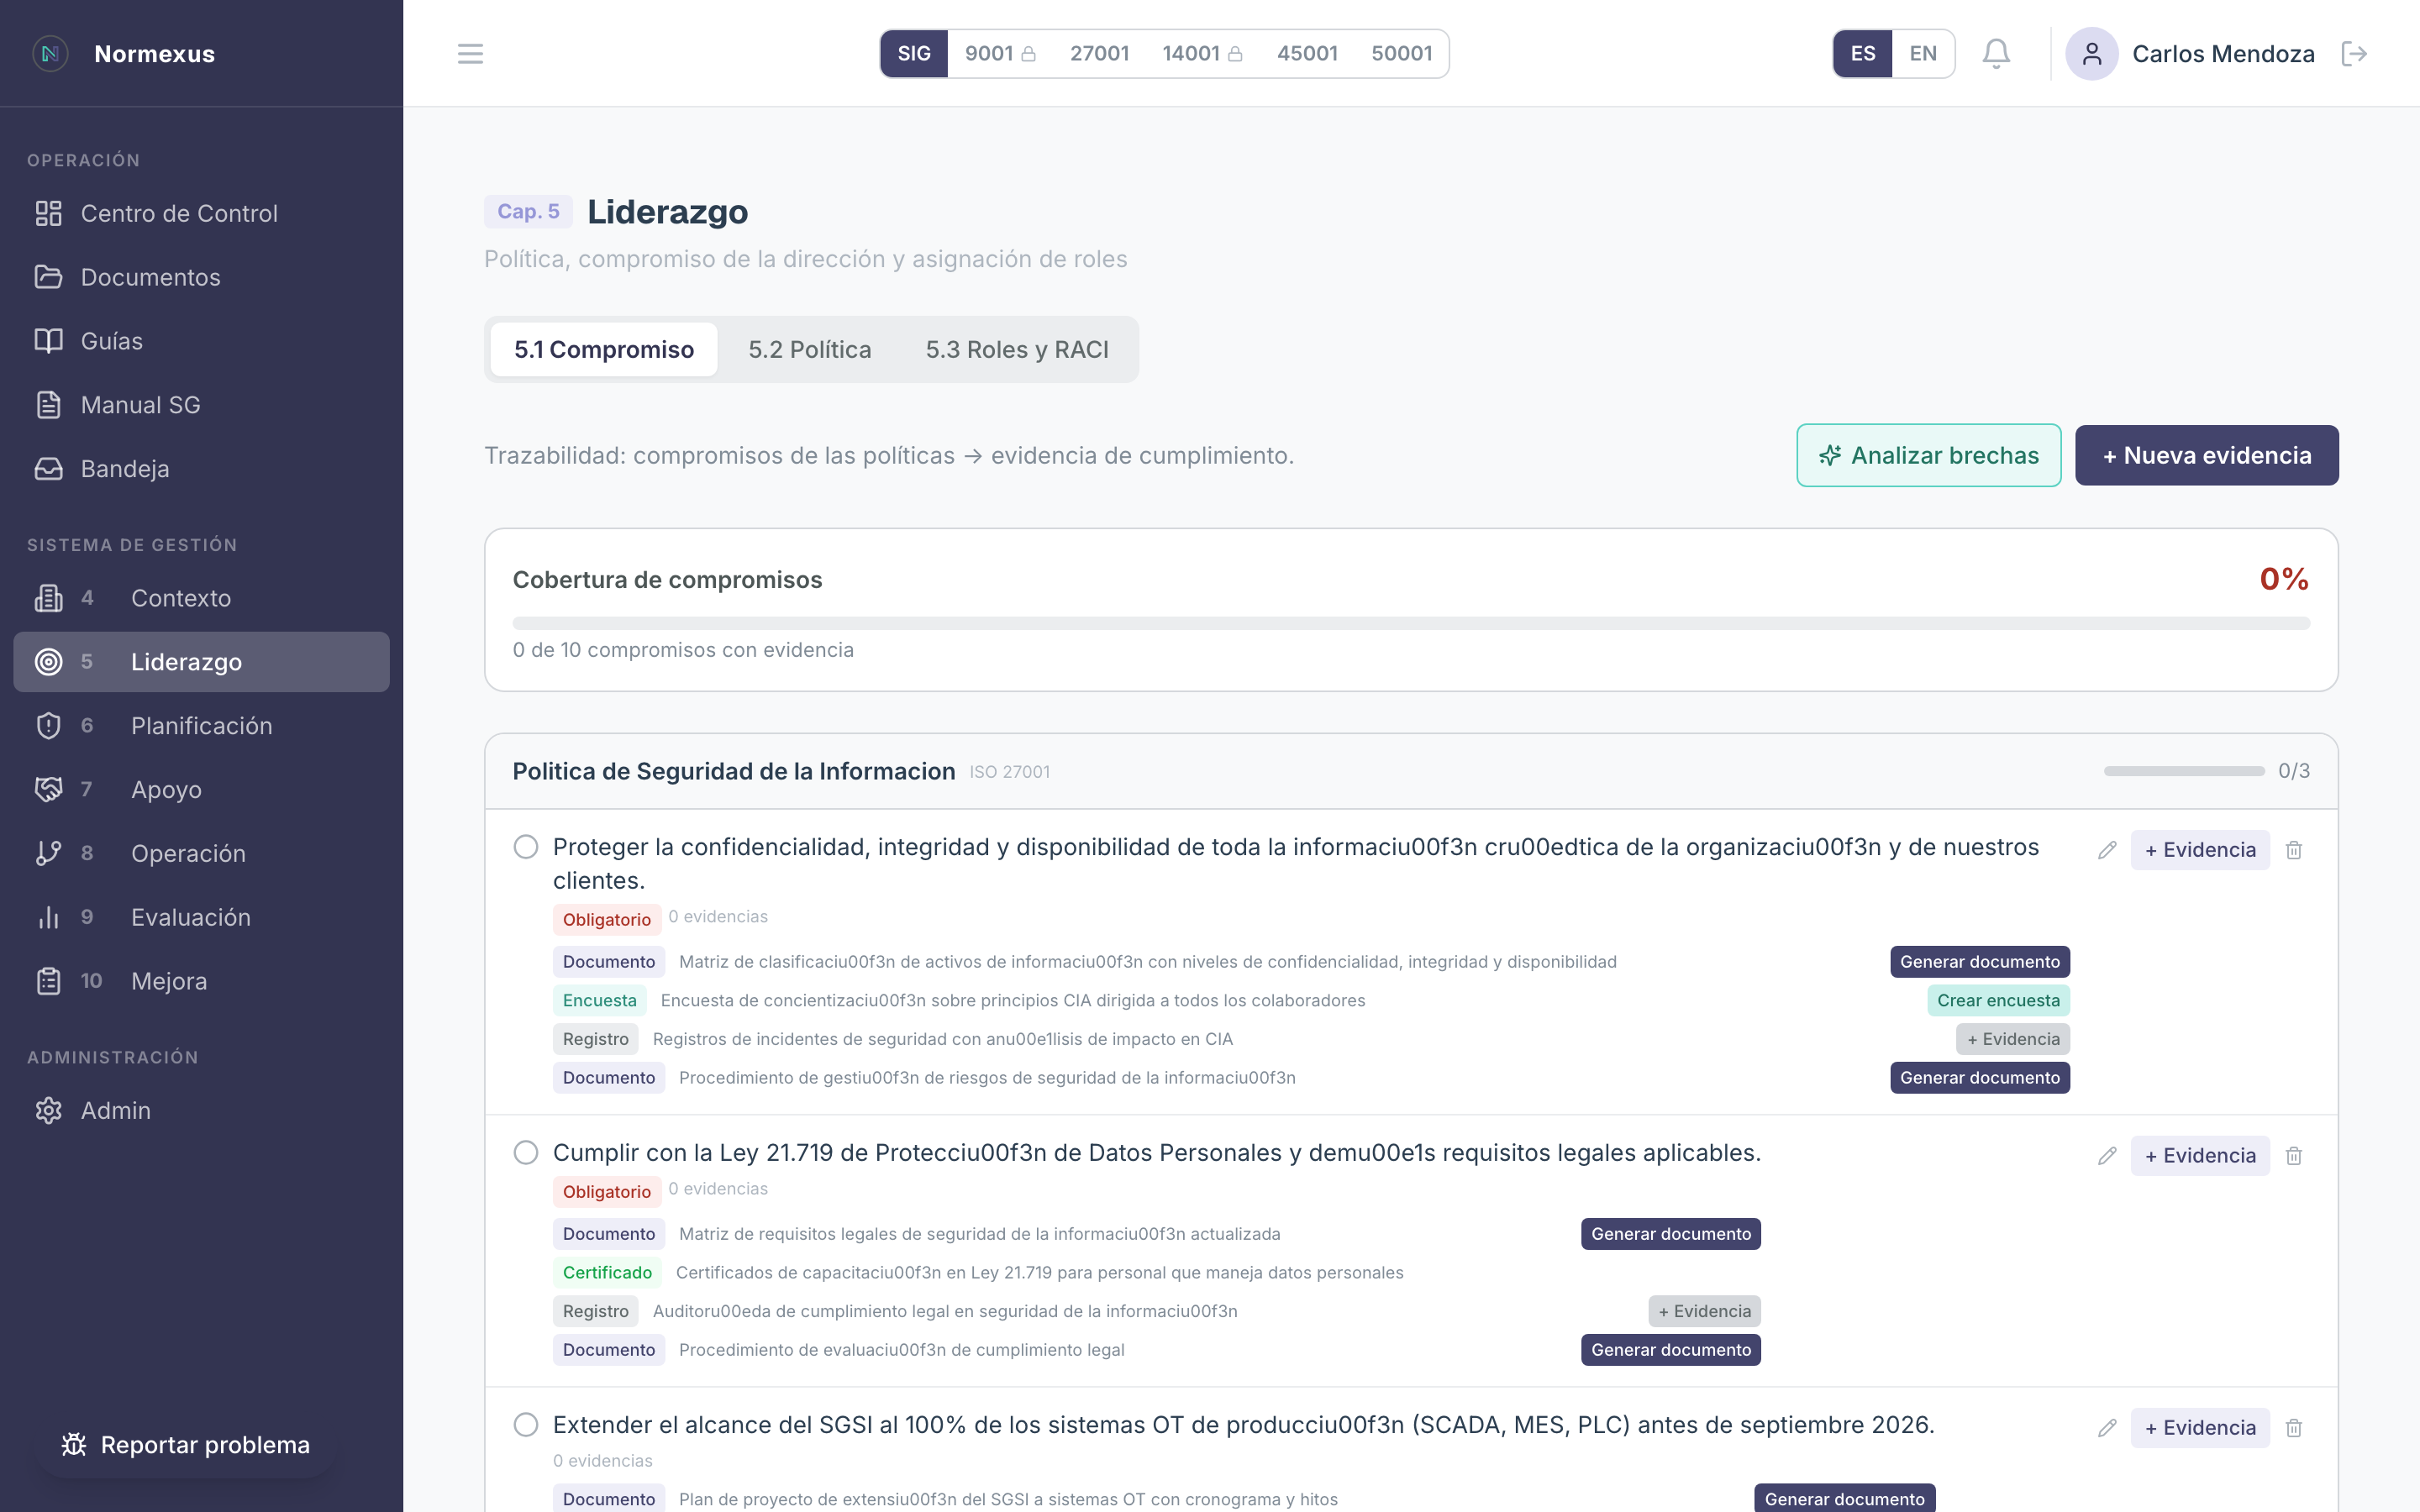Add evidence to 'Cumplir con la Ley 21.719'
Screen dimensions: 2420x1512
(x=2200, y=1156)
